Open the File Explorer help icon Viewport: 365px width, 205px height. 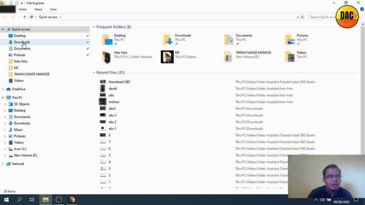[x=362, y=9]
